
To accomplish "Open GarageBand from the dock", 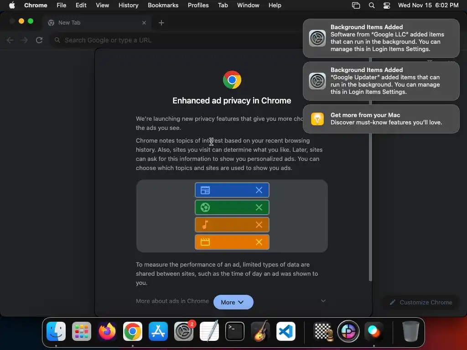I will 260,331.
